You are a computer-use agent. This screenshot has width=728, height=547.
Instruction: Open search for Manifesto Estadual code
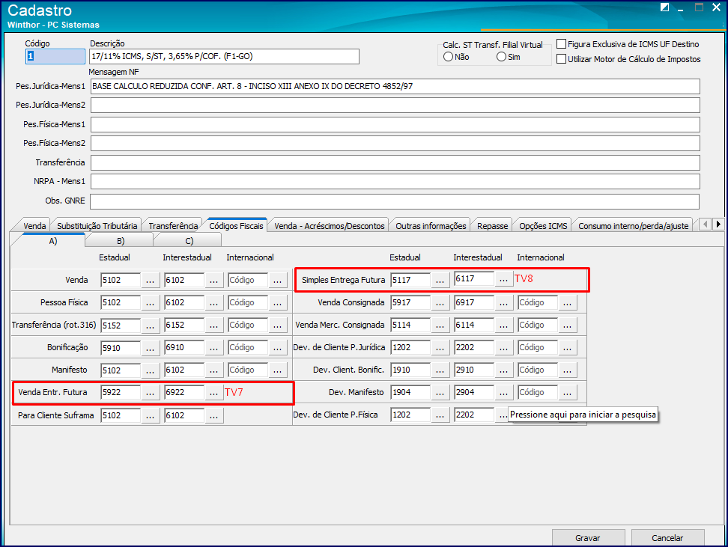click(150, 370)
